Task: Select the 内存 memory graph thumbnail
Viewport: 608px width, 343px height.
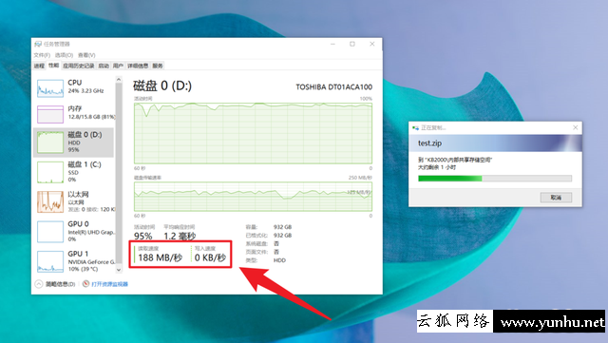Action: point(50,114)
